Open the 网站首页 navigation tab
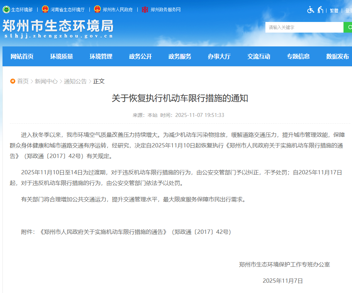The height and width of the screenshot is (293, 352). point(22,56)
